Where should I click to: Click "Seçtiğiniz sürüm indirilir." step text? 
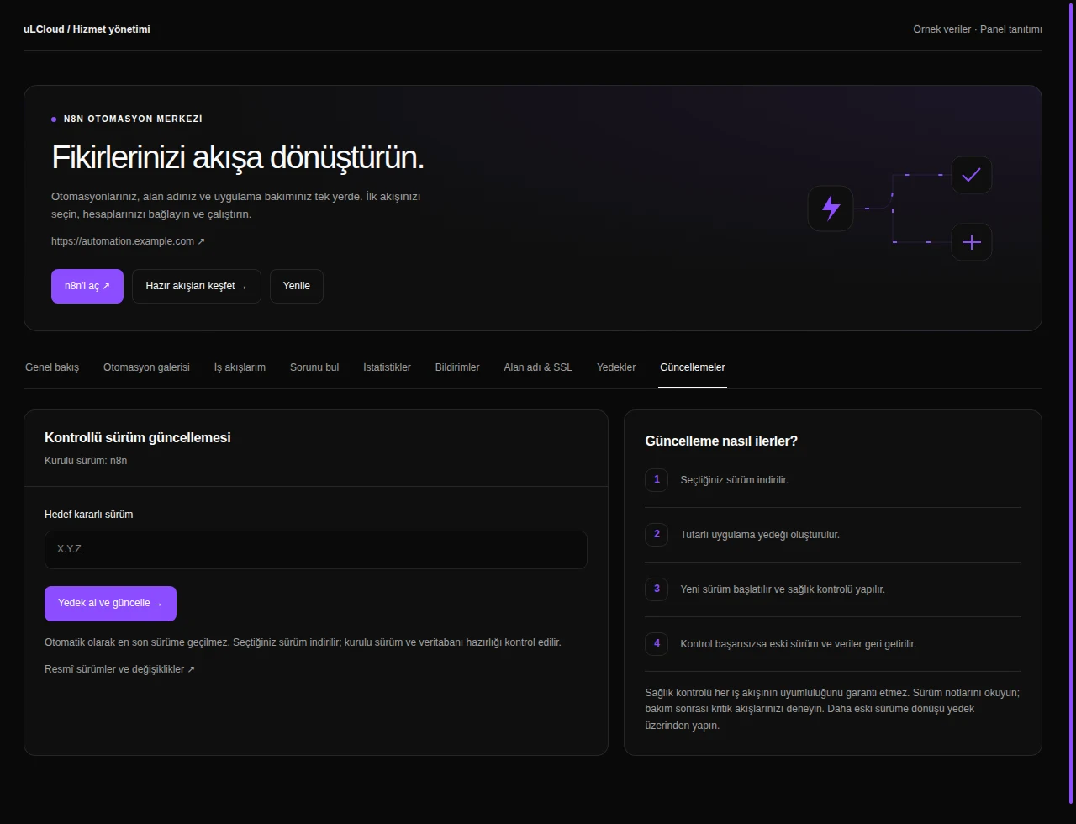tap(735, 480)
